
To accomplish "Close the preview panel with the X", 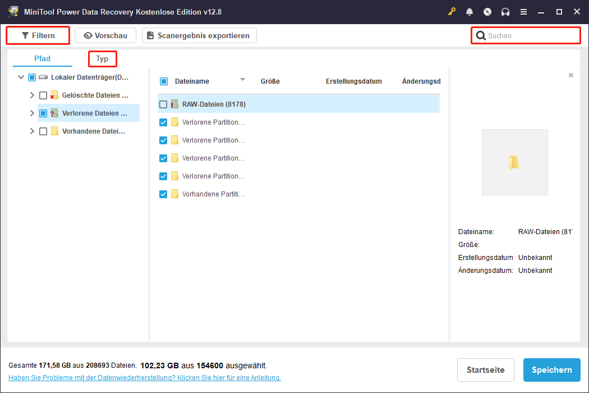I will pos(571,75).
